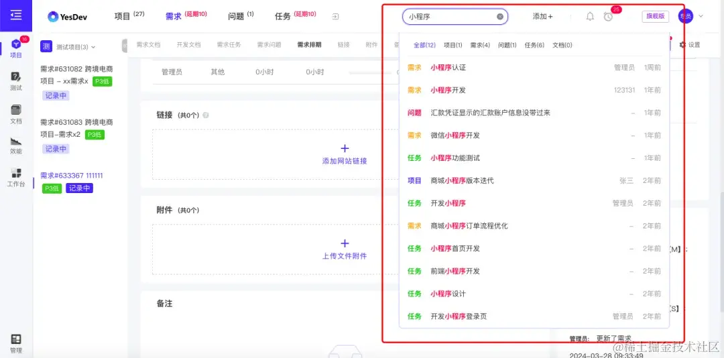Viewport: 724px width, 358px height.
Task: Switch to 需求文档 sub-tab
Action: [148, 45]
